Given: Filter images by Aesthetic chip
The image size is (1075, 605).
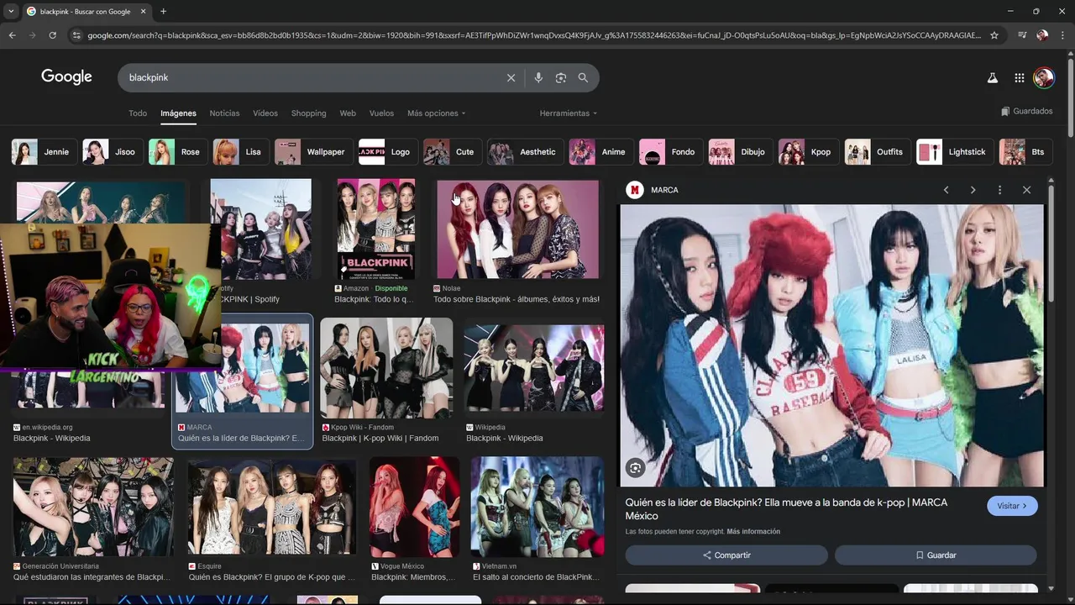Looking at the screenshot, I should 525,152.
